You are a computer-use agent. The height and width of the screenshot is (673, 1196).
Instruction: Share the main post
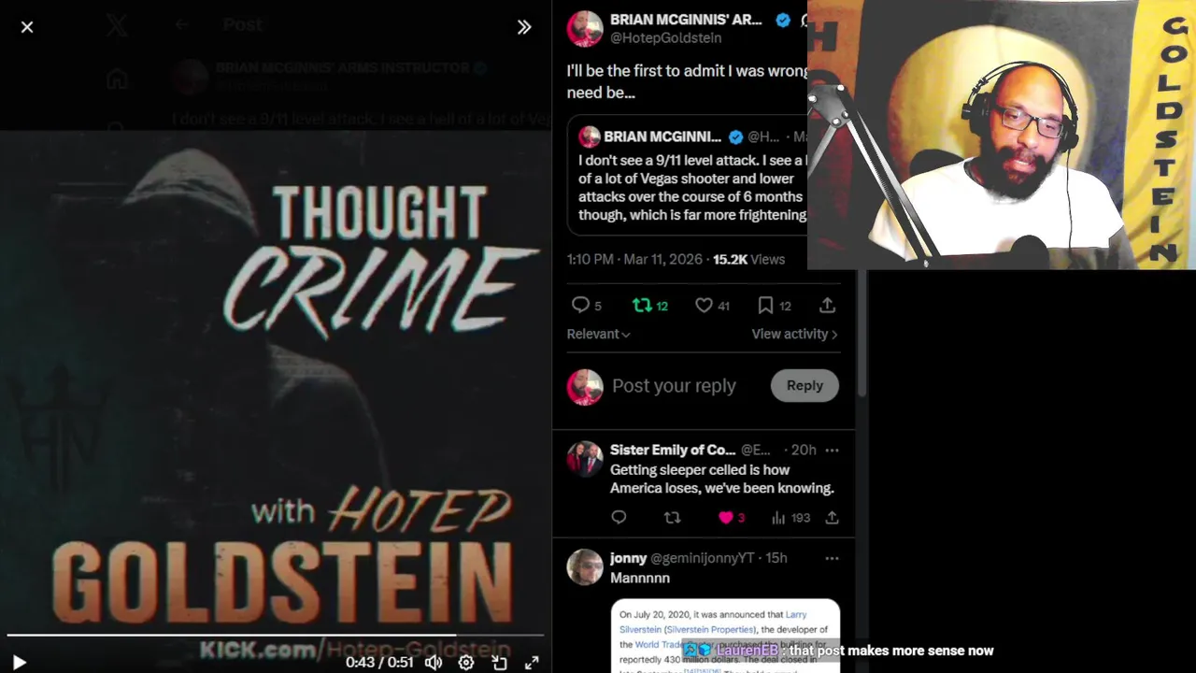827,305
